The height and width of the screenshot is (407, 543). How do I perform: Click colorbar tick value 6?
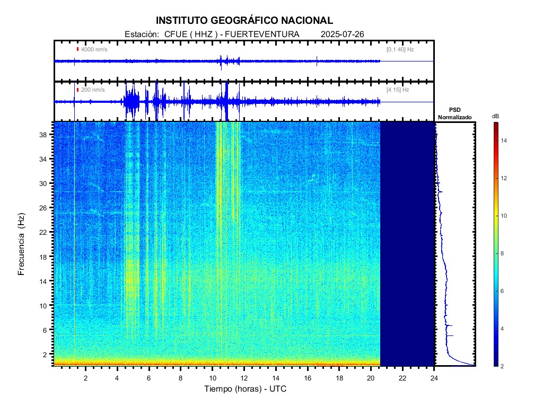503,291
